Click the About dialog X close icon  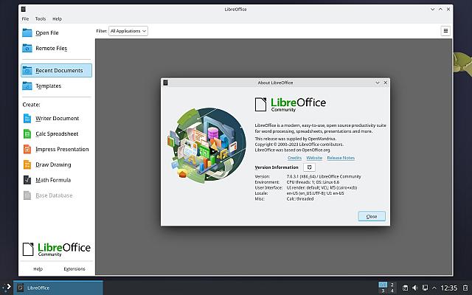click(386, 83)
